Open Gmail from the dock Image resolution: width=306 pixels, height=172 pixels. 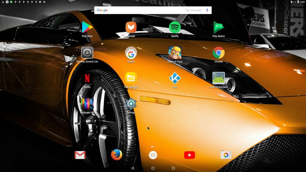point(80,155)
